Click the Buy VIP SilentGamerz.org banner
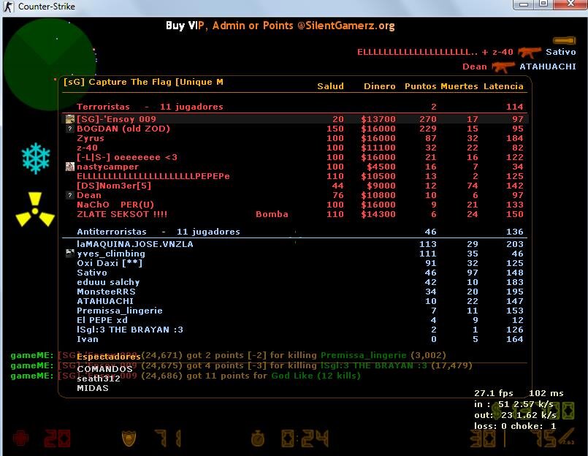This screenshot has width=588, height=456. point(280,26)
